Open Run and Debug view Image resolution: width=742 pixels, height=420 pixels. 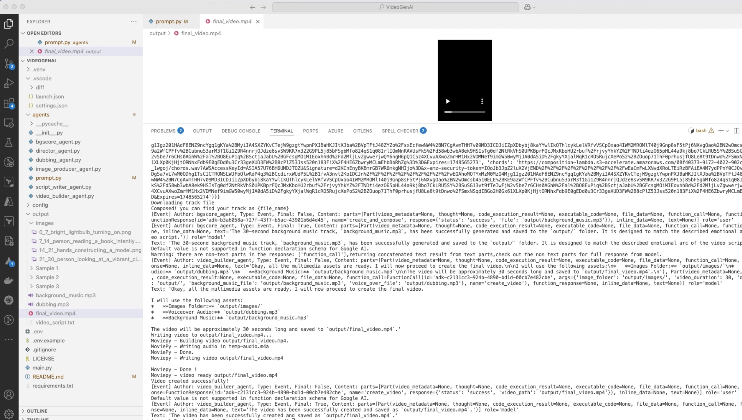(x=9, y=83)
